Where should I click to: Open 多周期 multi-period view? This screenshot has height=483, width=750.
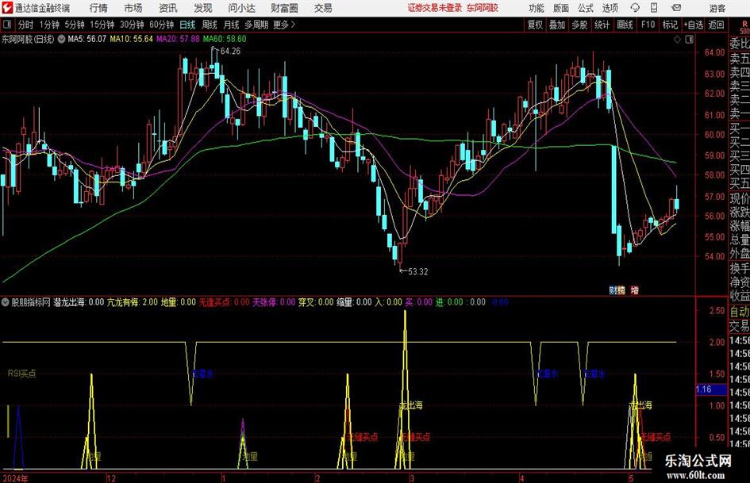click(x=256, y=25)
